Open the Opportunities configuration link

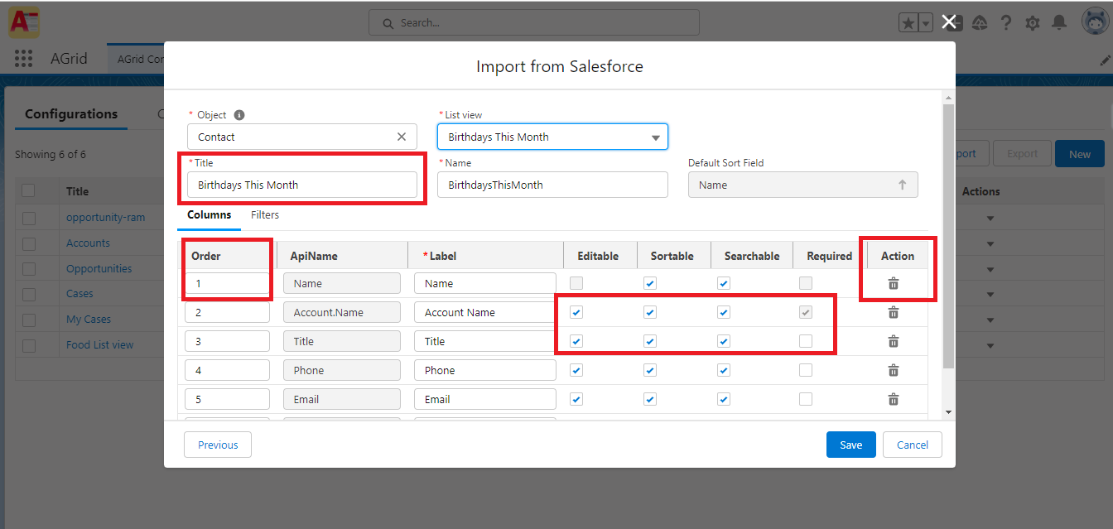[99, 269]
